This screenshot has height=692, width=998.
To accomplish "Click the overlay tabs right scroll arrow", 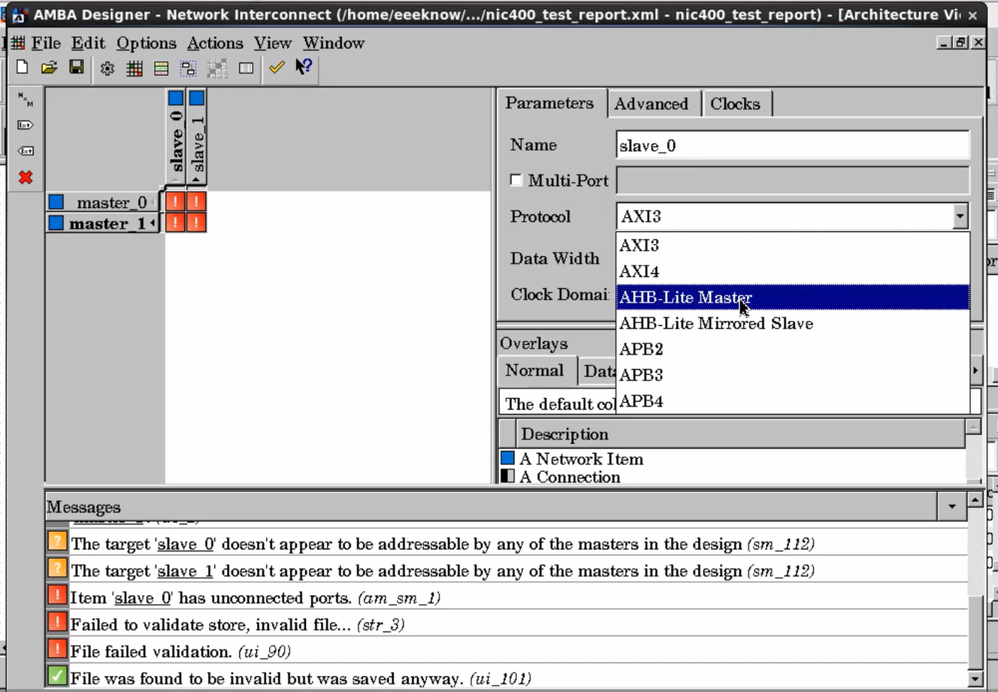I will point(975,370).
